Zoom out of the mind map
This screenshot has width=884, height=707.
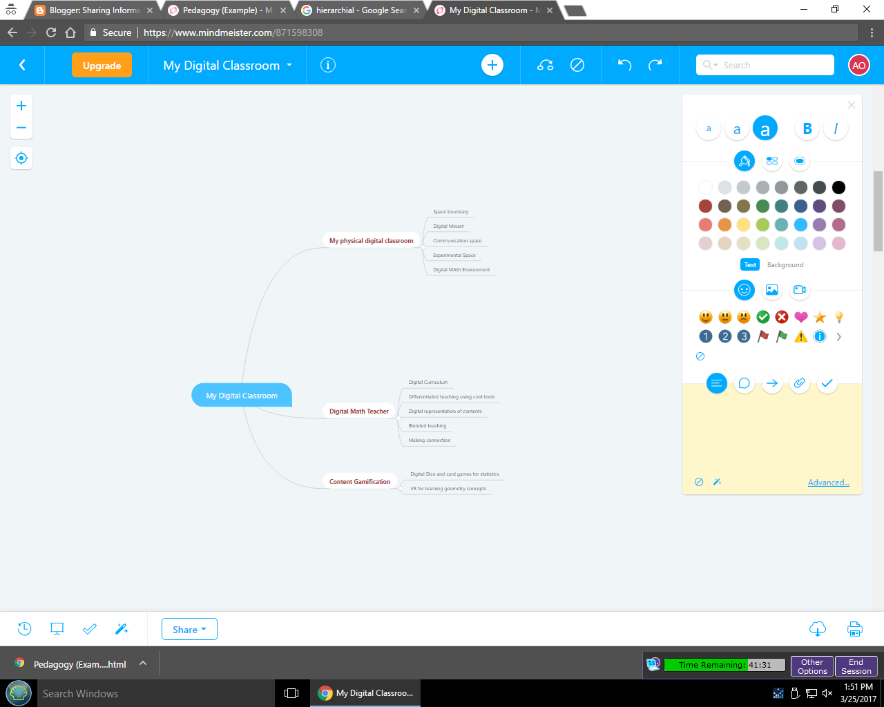click(21, 128)
